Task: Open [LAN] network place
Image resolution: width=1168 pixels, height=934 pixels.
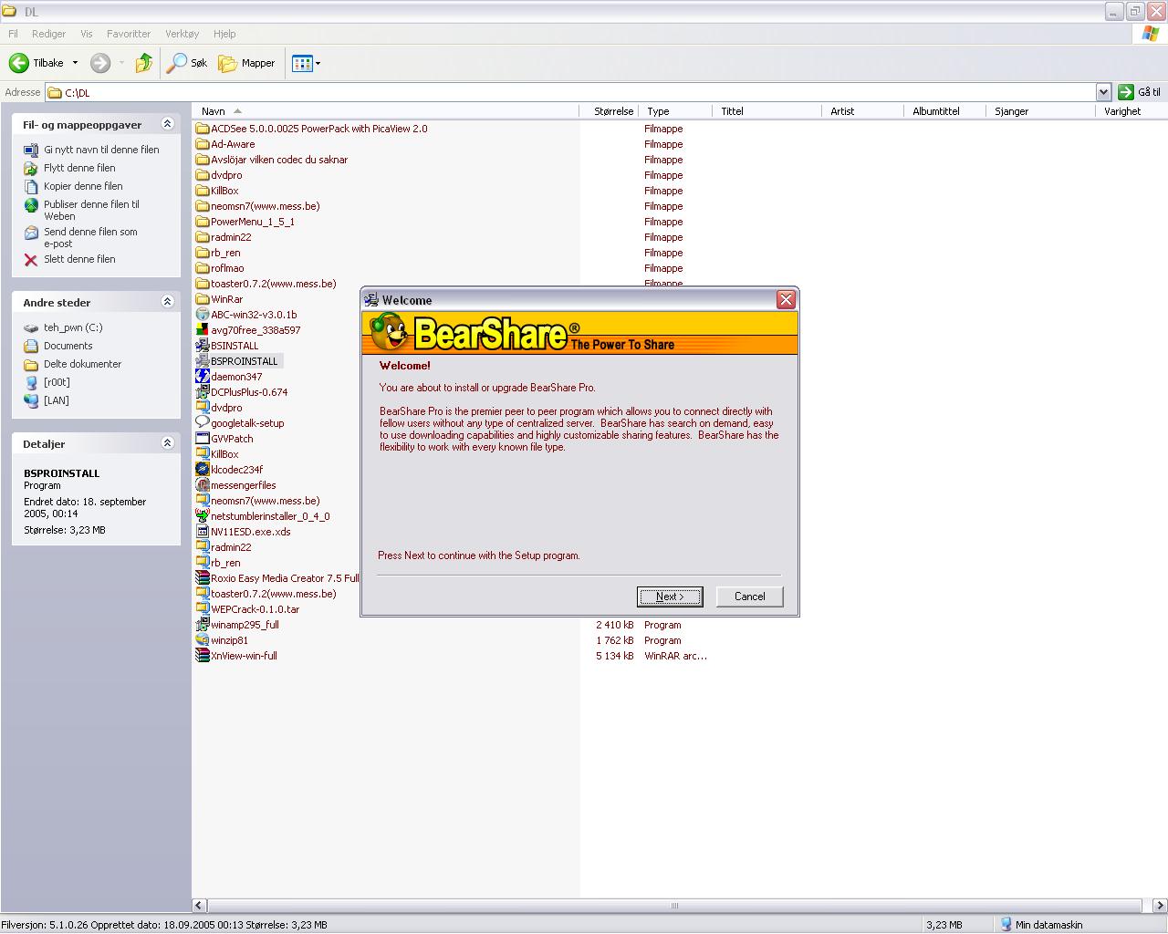Action: coord(56,400)
